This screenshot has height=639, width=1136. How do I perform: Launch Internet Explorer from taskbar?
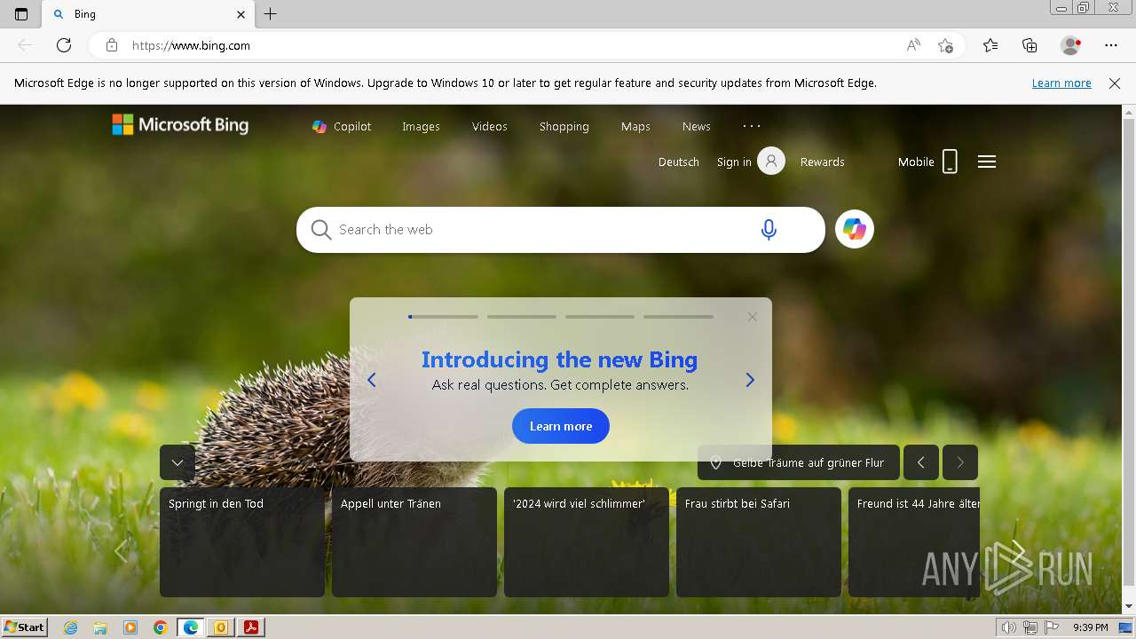[70, 627]
